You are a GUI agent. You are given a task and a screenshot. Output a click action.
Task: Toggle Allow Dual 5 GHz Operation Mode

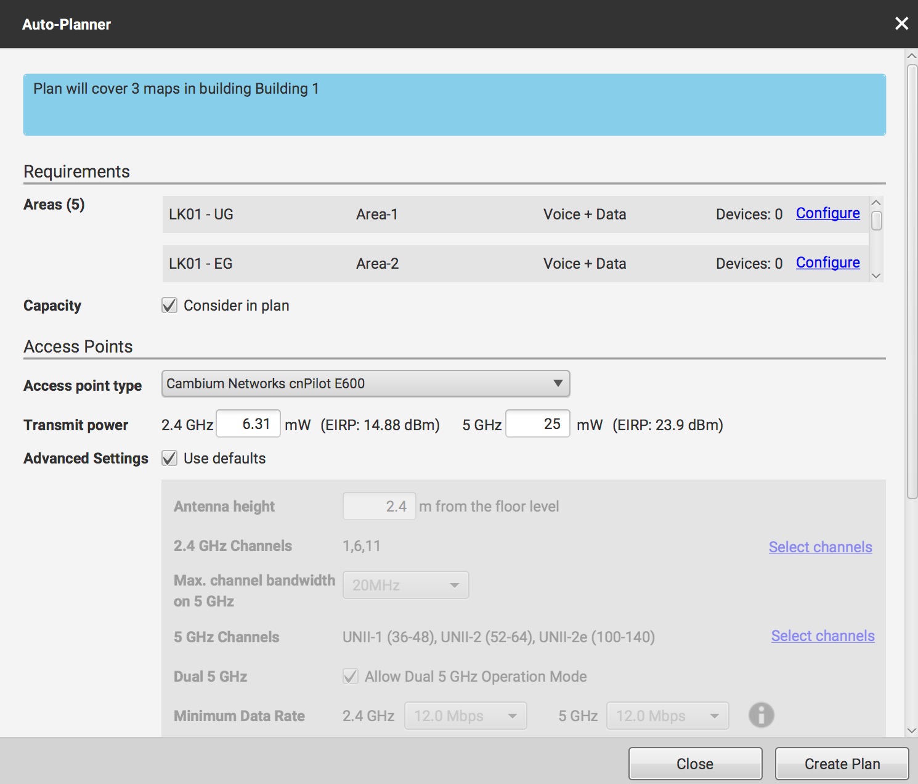351,677
